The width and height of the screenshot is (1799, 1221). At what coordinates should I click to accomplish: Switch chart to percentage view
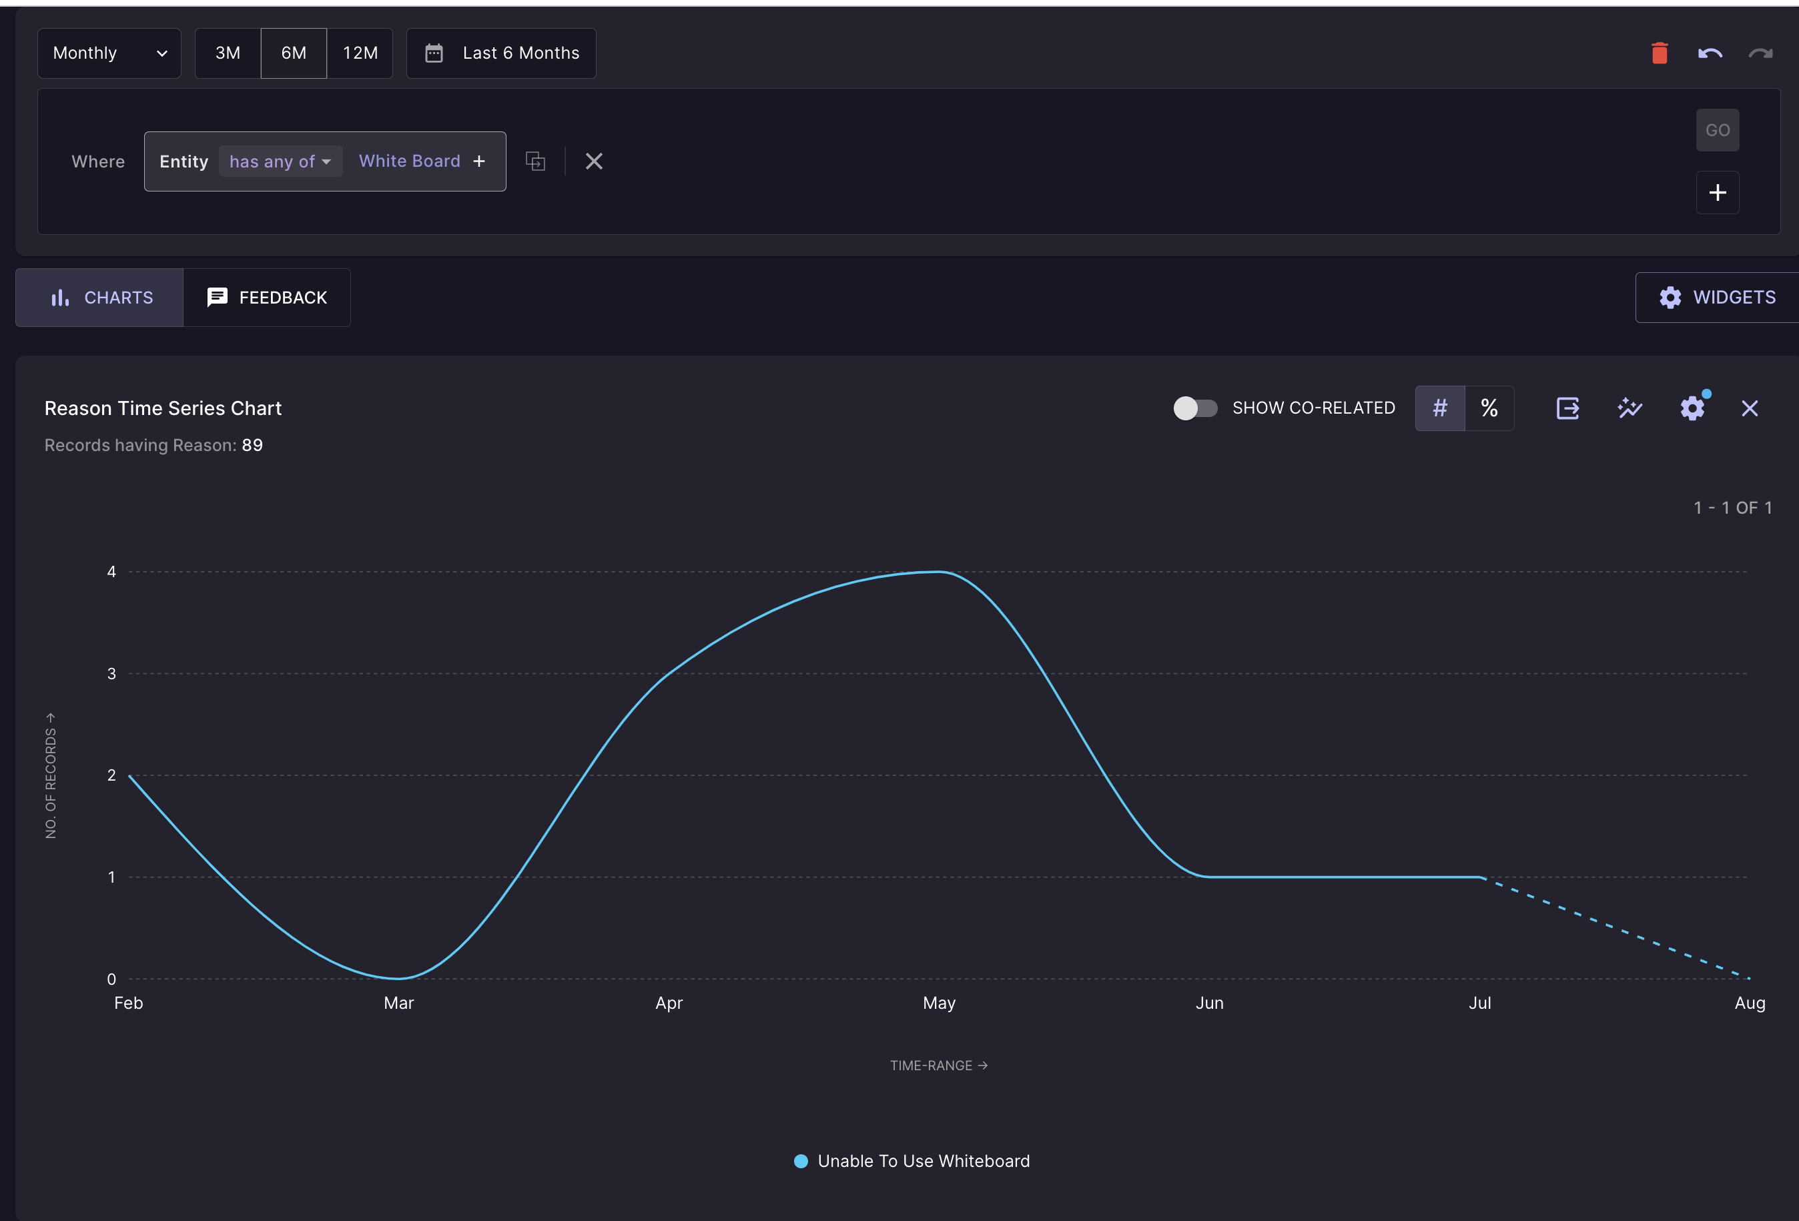(x=1489, y=408)
